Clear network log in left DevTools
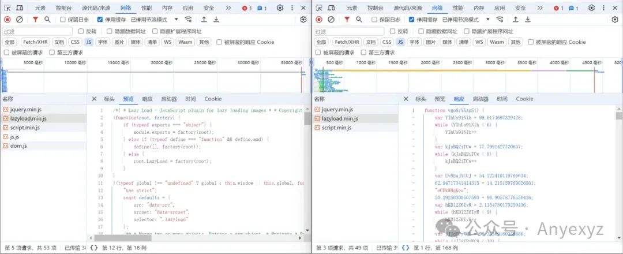 coord(20,20)
